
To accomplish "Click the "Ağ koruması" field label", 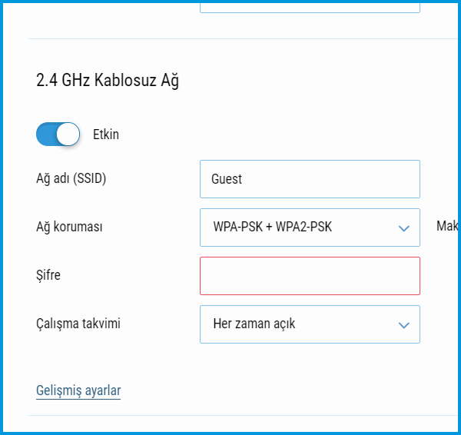I will (x=70, y=227).
